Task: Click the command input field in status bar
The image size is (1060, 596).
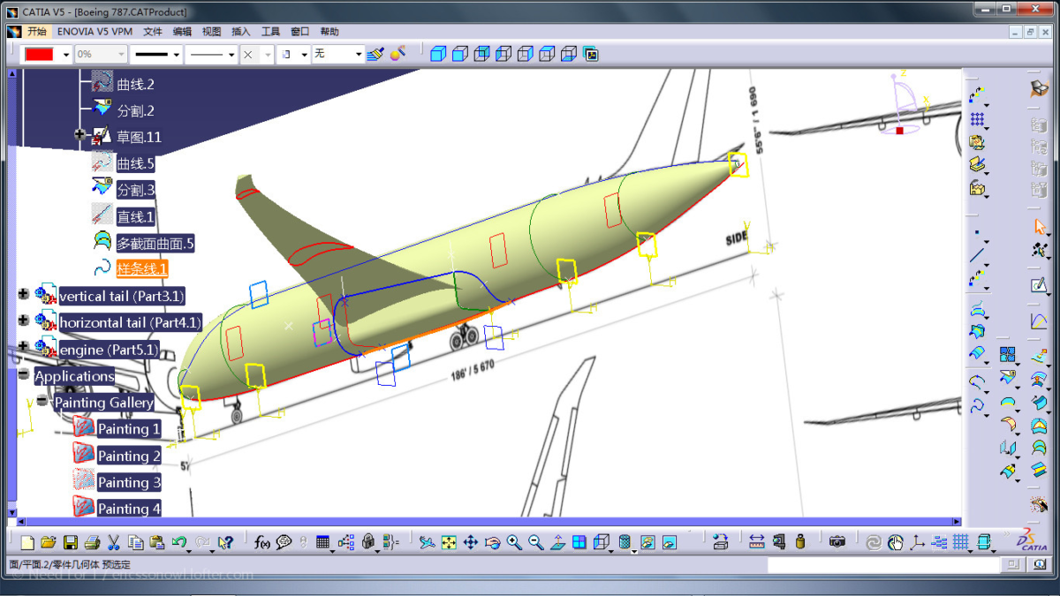Action: click(x=884, y=565)
